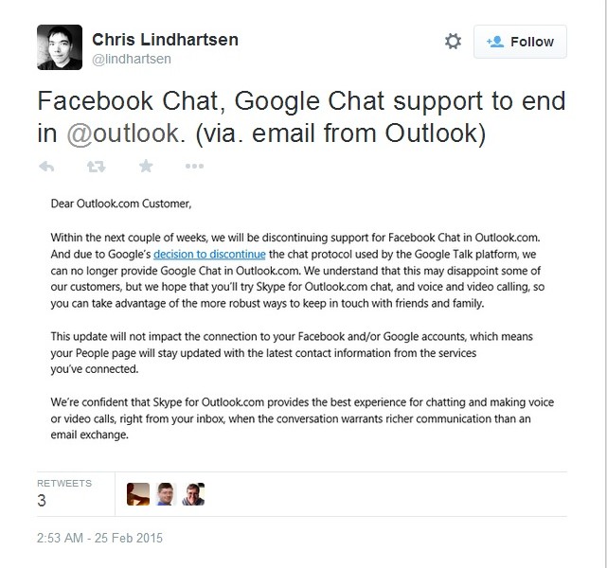
Task: Open the gear settings dropdown
Action: 454,42
